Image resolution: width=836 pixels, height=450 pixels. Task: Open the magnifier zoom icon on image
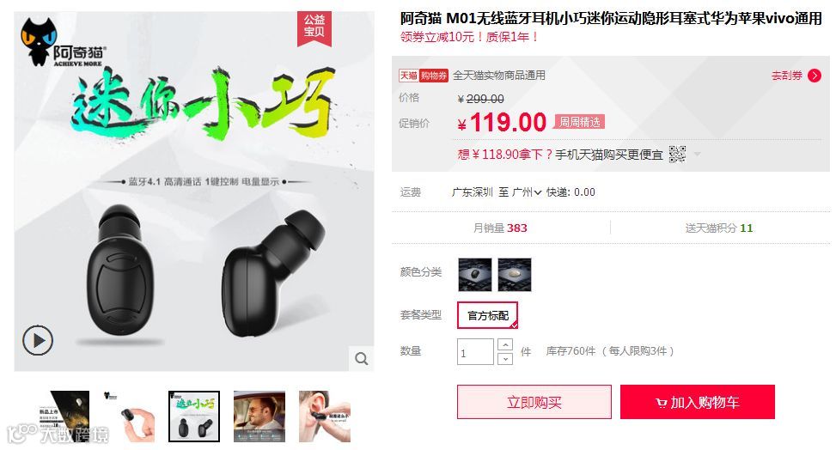click(362, 359)
